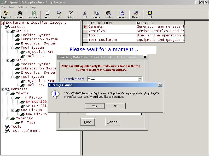Screen dimensions: 209x156
Task: Click Cancel in the search dialog
Action: pyautogui.click(x=113, y=122)
